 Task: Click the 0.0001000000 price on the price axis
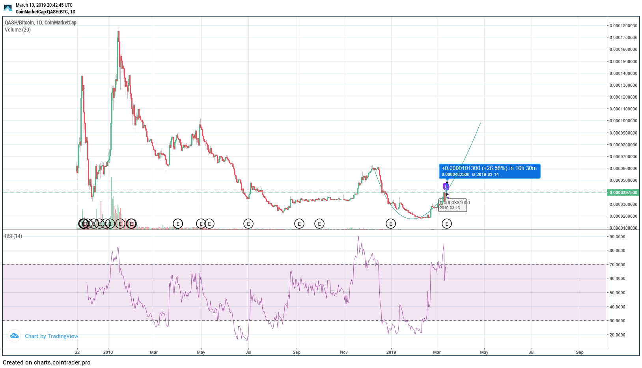[623, 121]
